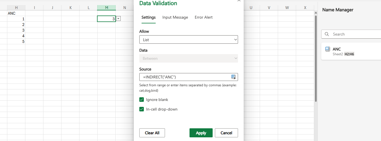Click the Clear All button

click(x=152, y=133)
